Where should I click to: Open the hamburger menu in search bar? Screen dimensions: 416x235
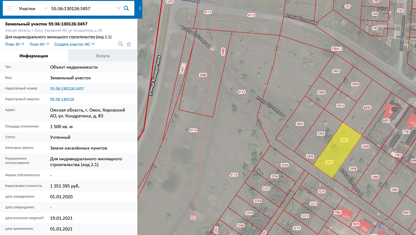point(10,8)
